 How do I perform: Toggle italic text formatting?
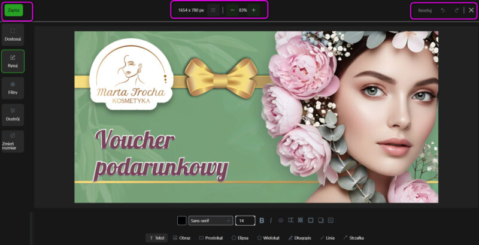pos(271,220)
